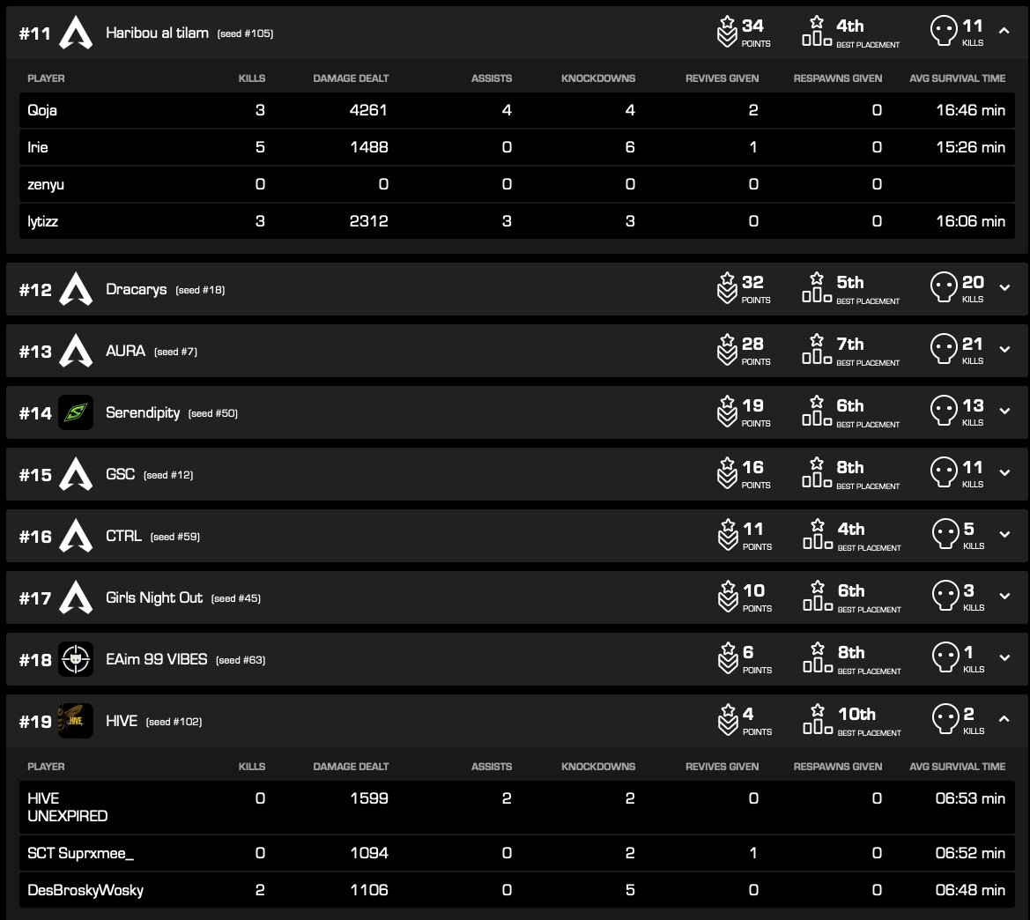This screenshot has height=920, width=1030.
Task: Click DAMAGE DEALT header in Haribou al tilam table
Action: (x=351, y=78)
